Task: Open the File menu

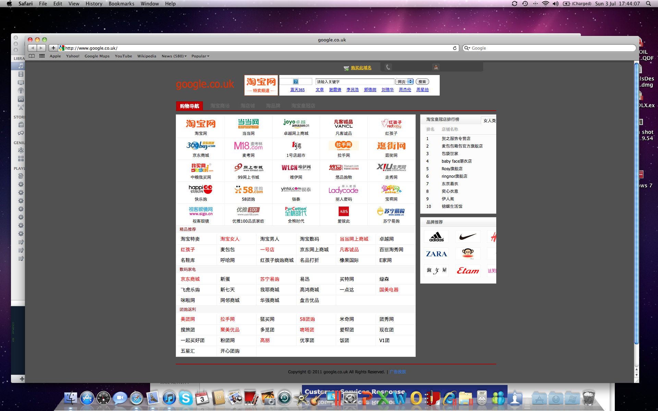Action: pyautogui.click(x=43, y=3)
